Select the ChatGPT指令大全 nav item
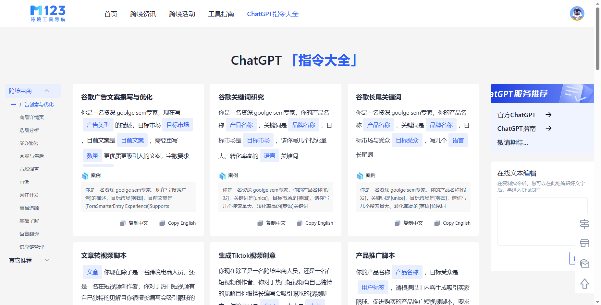 (x=273, y=14)
